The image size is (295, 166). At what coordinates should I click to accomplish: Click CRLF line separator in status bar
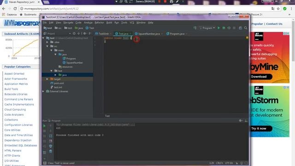[219, 163]
